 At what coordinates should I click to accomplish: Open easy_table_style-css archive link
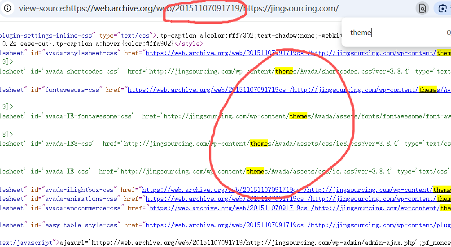298,225
